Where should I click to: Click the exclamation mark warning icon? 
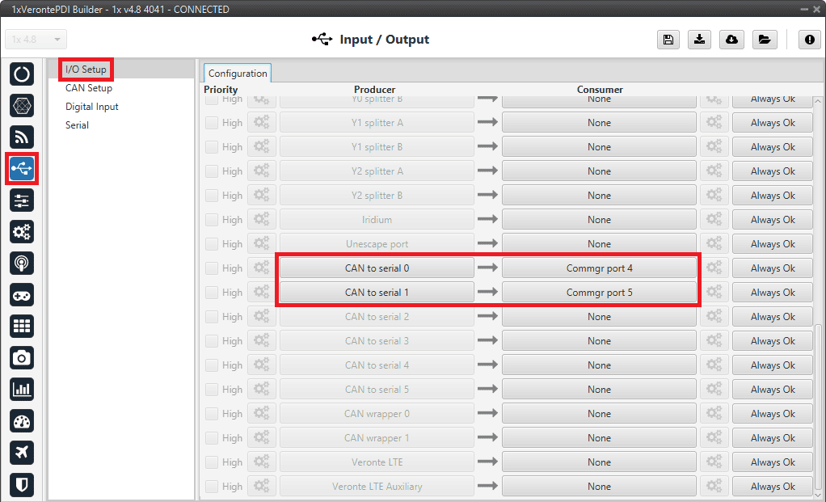[x=809, y=40]
